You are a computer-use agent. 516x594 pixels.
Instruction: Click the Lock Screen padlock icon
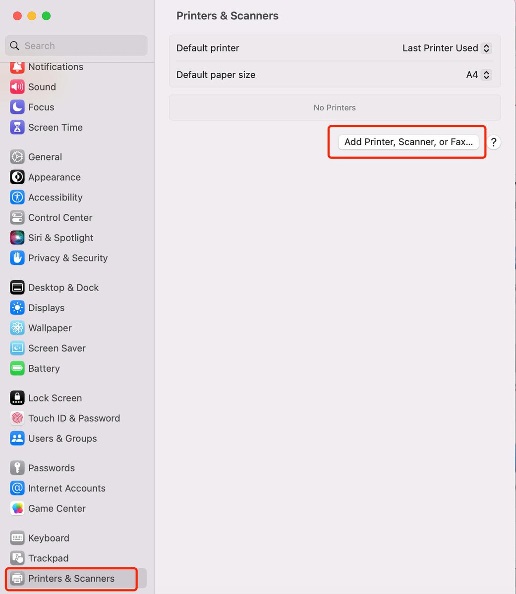(17, 398)
